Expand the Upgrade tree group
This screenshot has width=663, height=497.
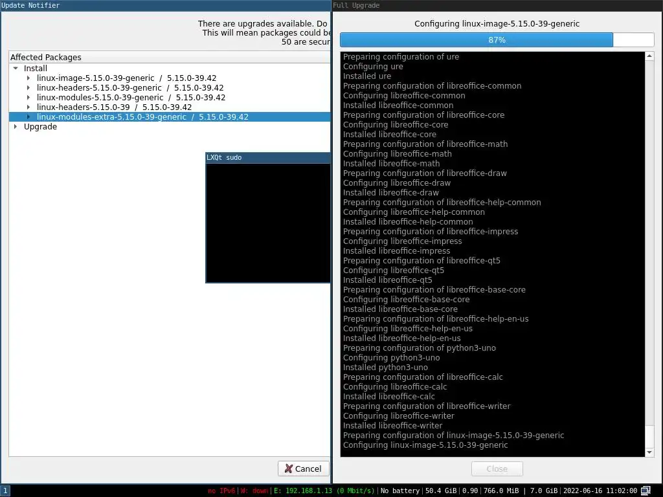tap(16, 126)
